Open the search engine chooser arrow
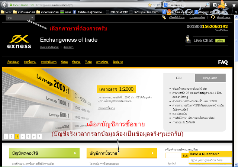 169,5
